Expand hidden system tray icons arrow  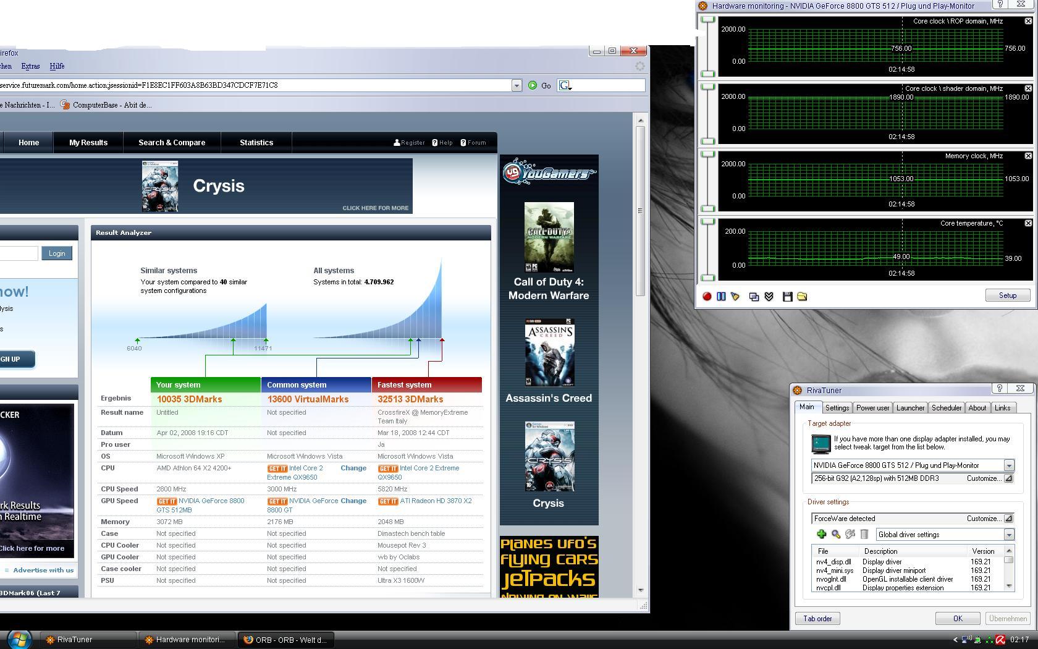tap(955, 640)
